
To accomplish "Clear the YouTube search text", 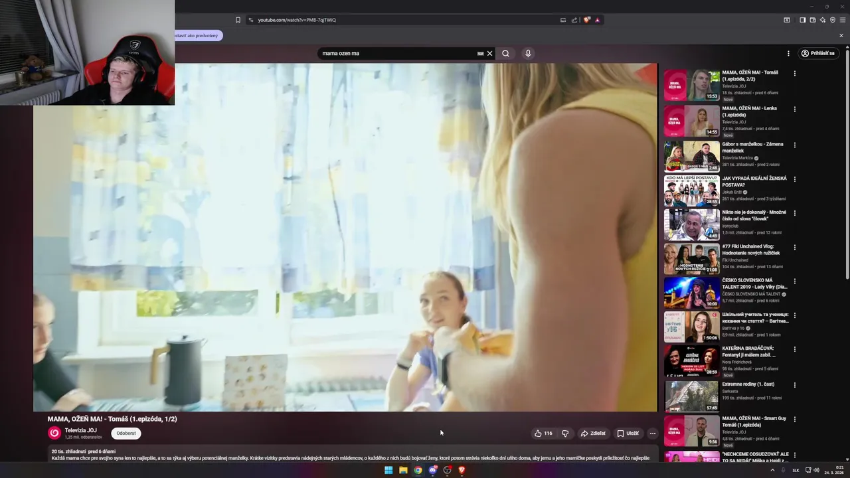I will [490, 53].
